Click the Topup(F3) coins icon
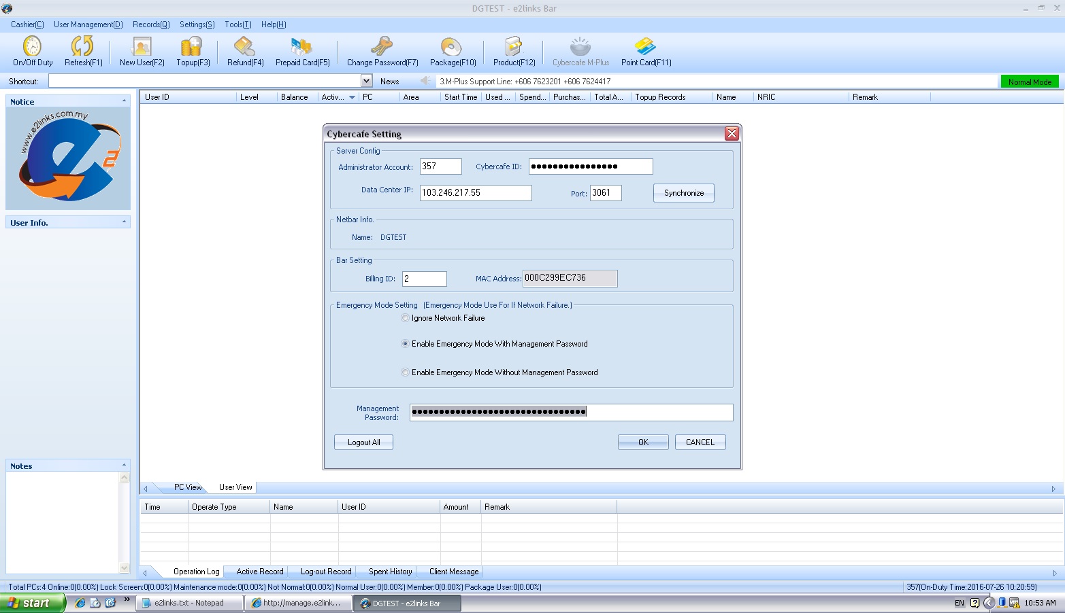This screenshot has height=613, width=1065. tap(192, 46)
